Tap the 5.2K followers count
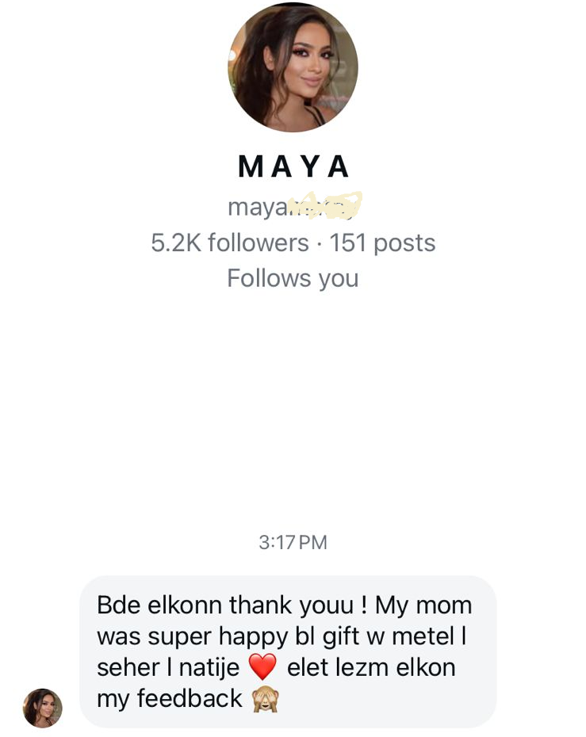586x737 pixels. (229, 242)
